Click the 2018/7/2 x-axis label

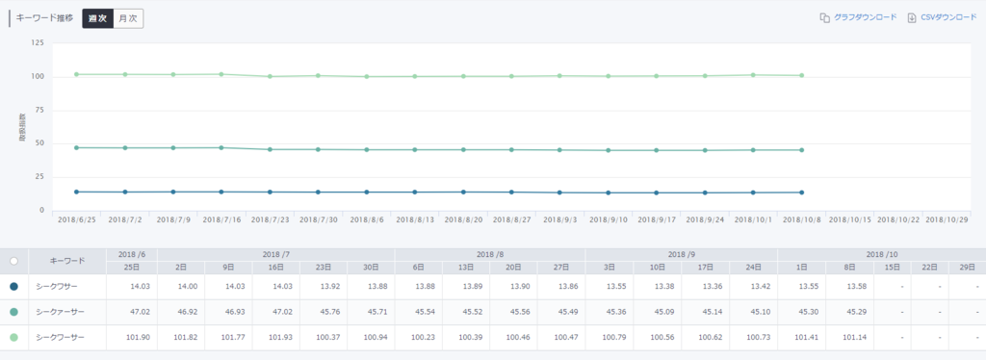tap(125, 219)
